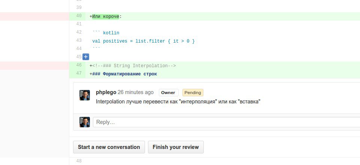Click line number 46 in the diff

[x=79, y=65]
